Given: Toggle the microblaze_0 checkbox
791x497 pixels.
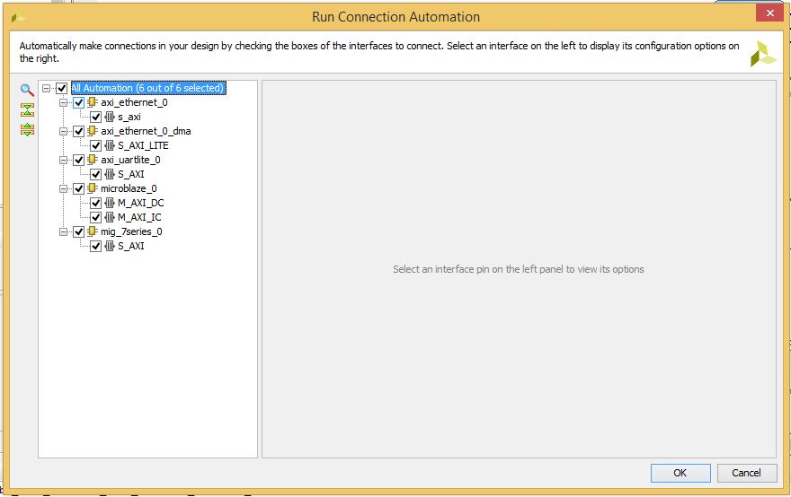Looking at the screenshot, I should pos(79,188).
